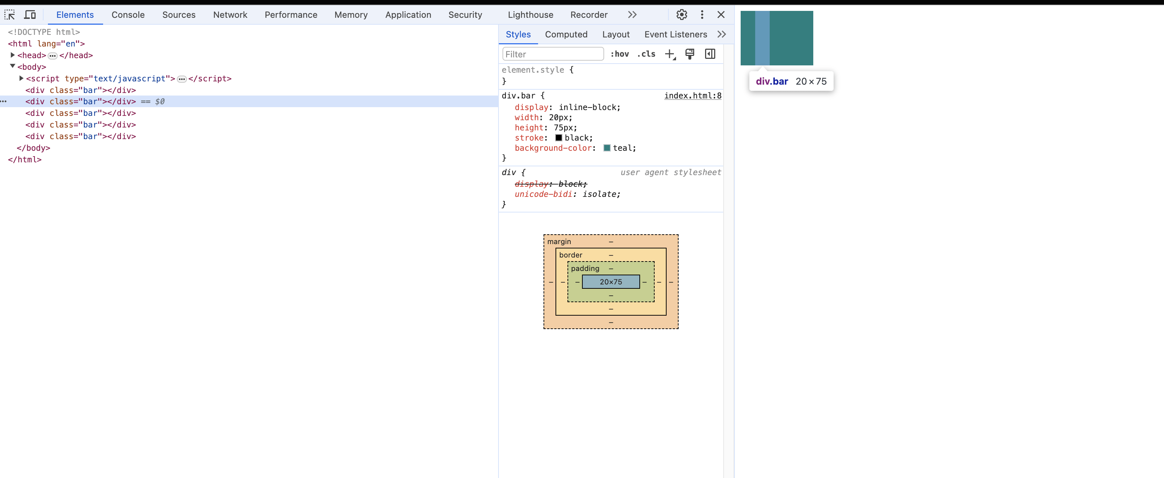Toggle the computed styles sidebar icon
The image size is (1164, 478).
710,54
